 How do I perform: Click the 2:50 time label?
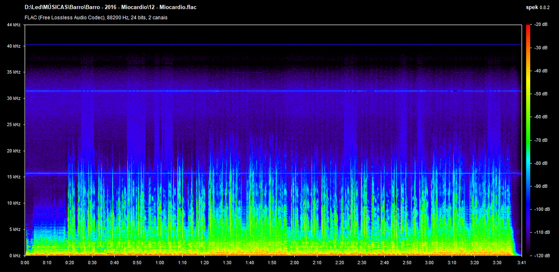[x=407, y=262]
